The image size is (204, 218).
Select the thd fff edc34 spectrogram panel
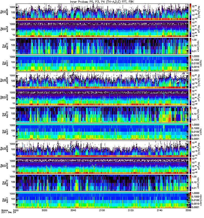point(102,80)
